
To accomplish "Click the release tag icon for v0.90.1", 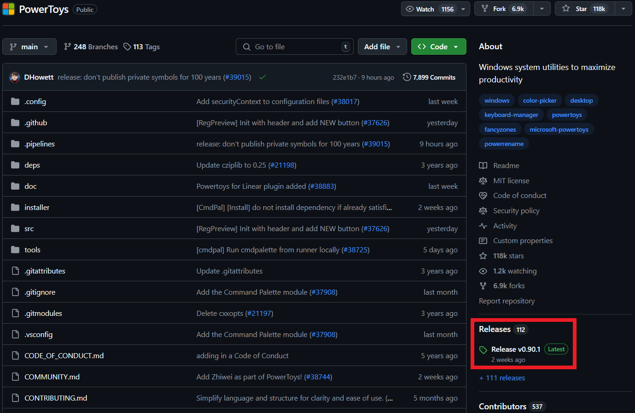I will point(483,350).
